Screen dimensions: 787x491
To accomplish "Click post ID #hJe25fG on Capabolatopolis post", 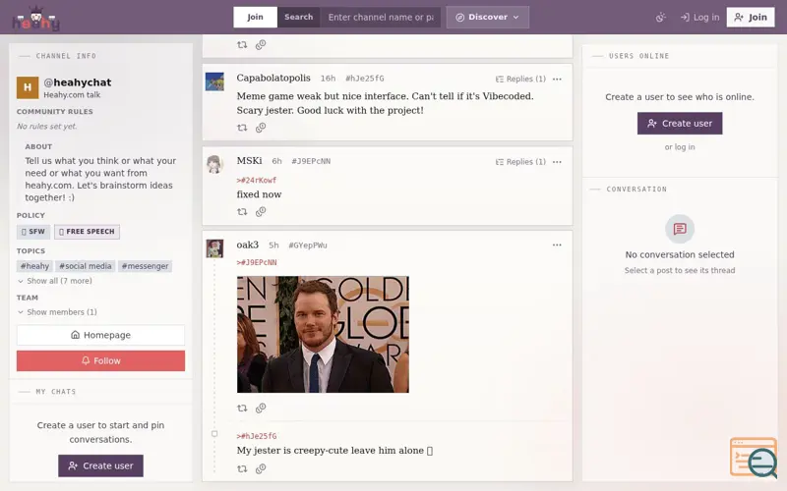I will coord(364,79).
